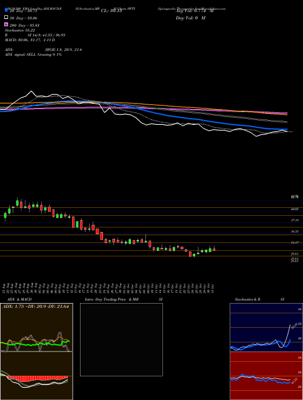Click the 'Avg Vol' label at top right

(195, 11)
